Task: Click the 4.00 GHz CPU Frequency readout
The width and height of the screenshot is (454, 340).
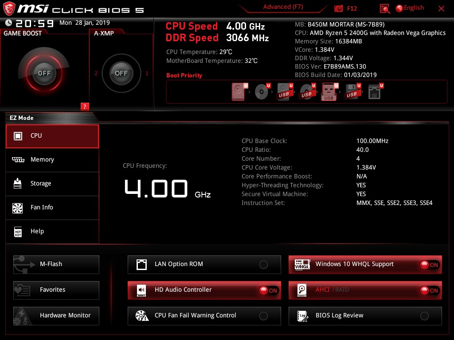Action: click(167, 189)
